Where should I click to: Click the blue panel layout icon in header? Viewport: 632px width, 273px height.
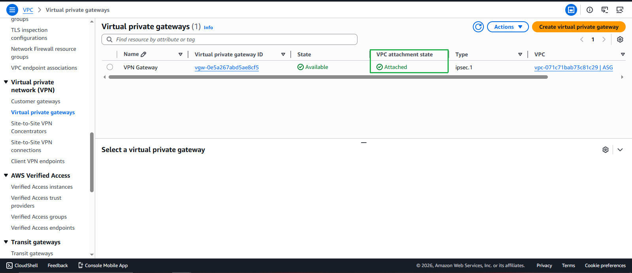(x=571, y=10)
